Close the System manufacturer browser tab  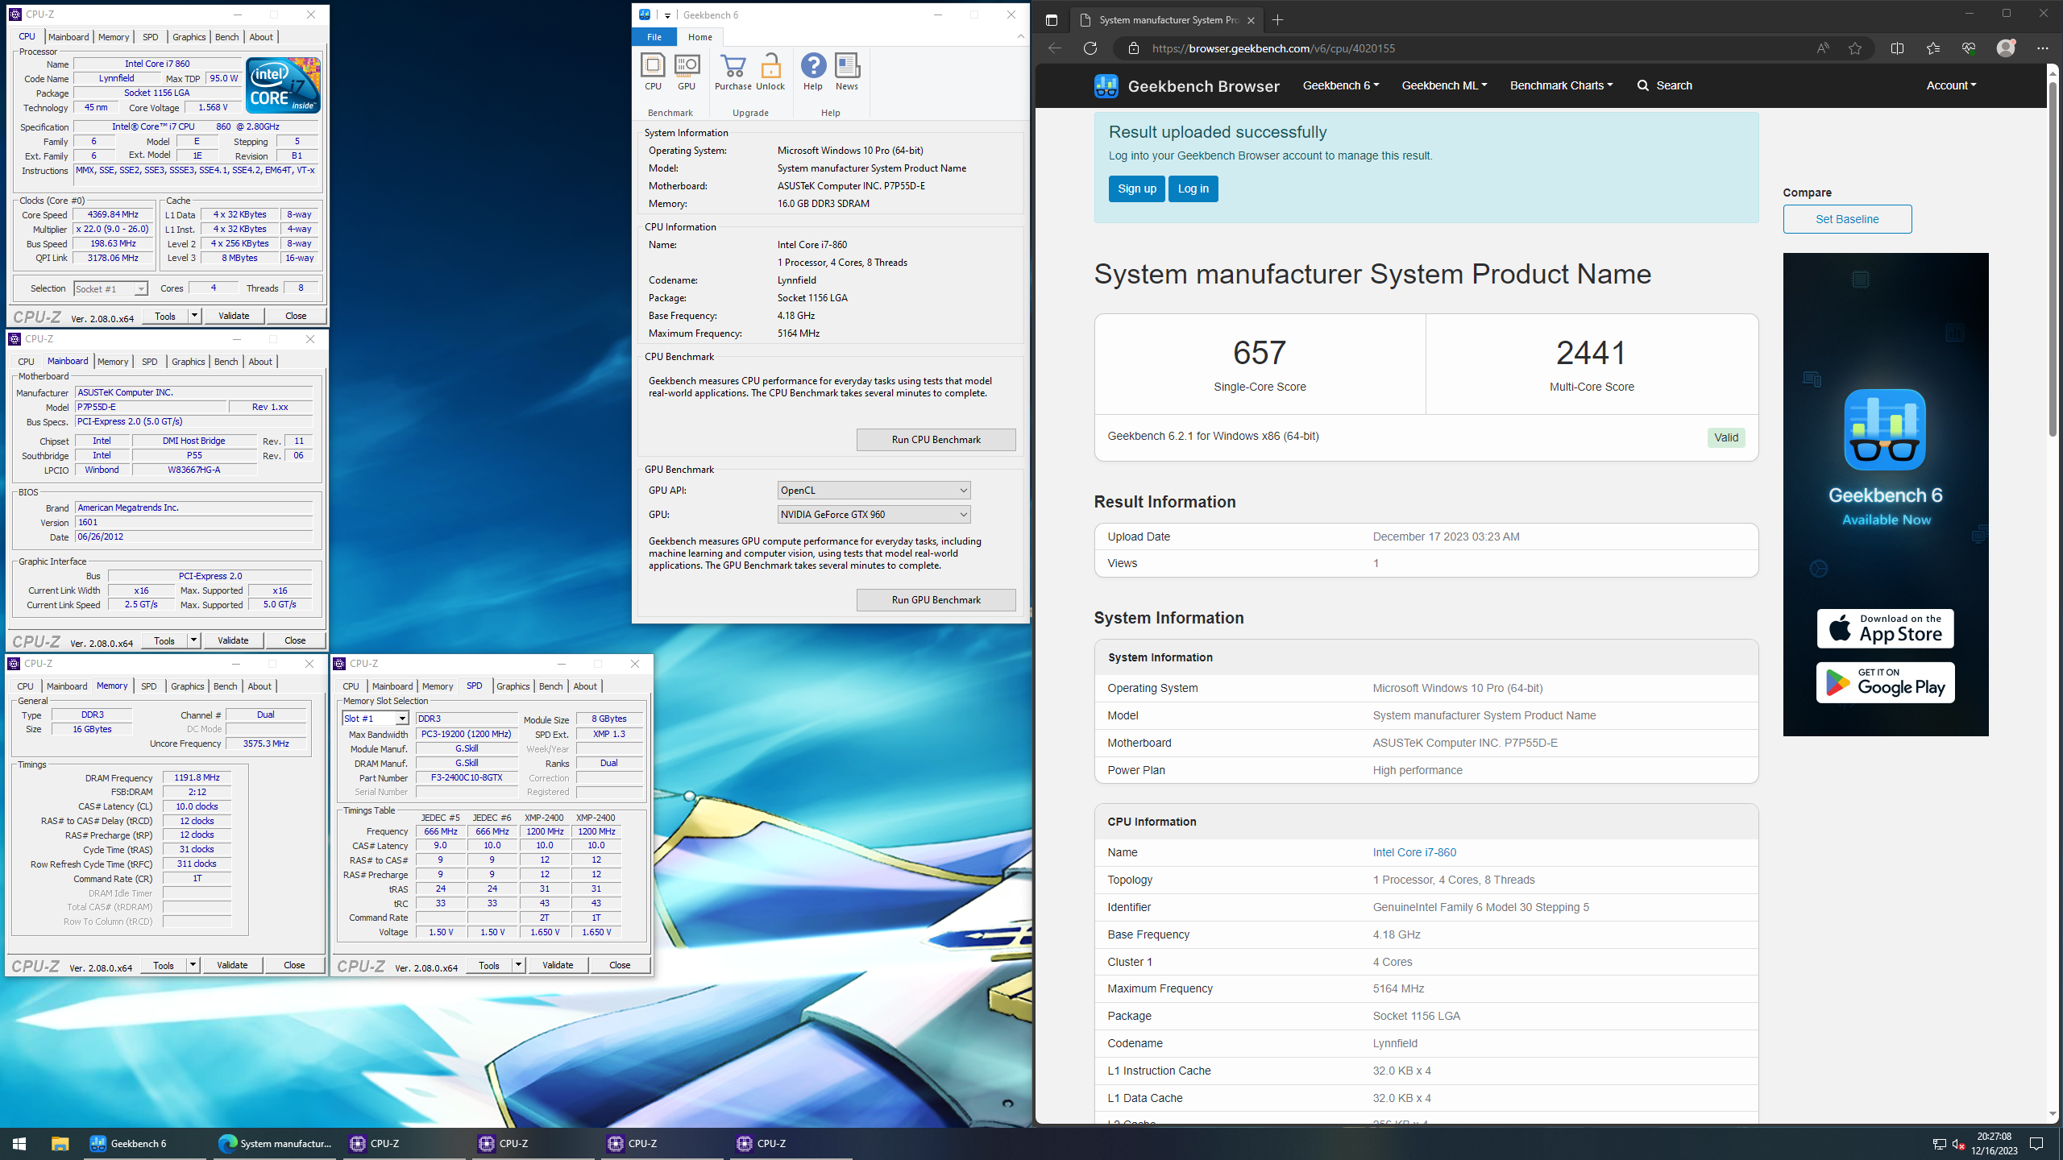[1251, 20]
